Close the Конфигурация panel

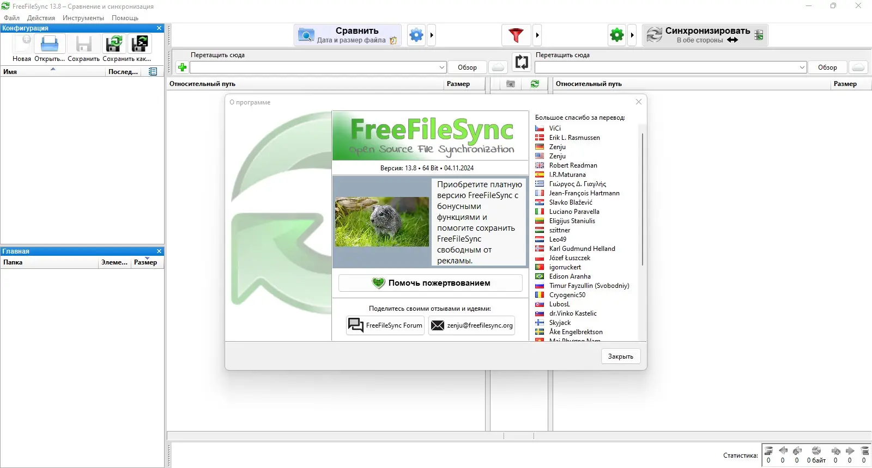point(159,28)
